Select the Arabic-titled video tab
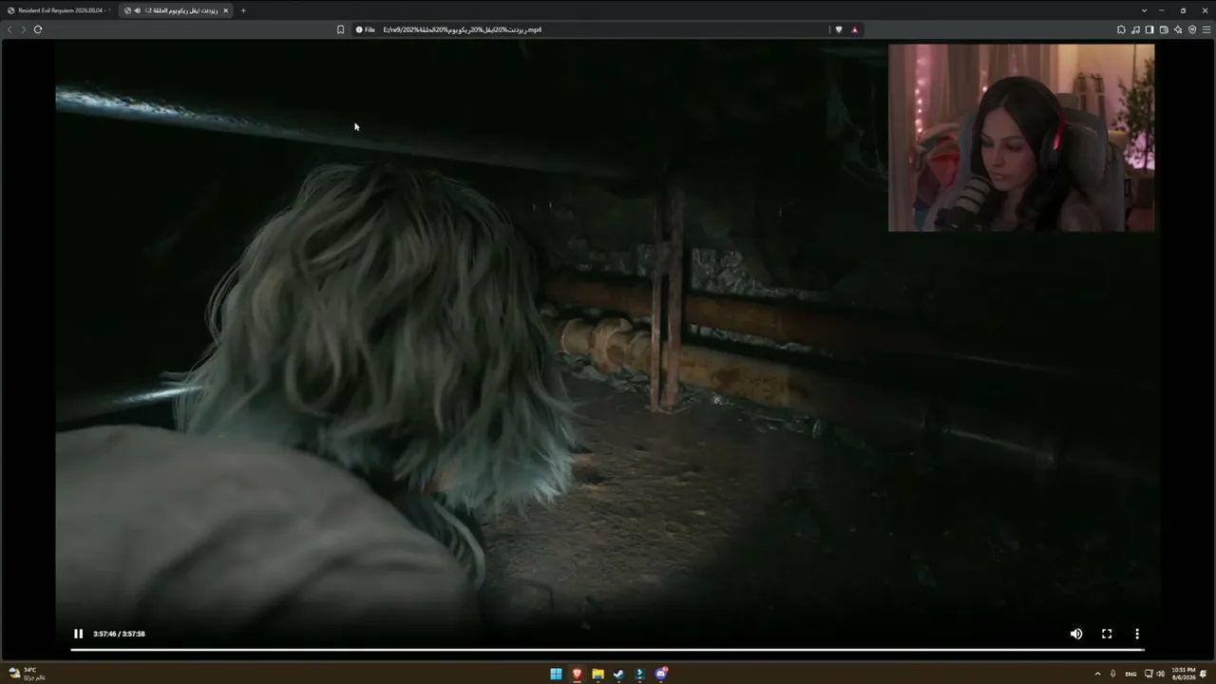The image size is (1216, 684). (178, 10)
